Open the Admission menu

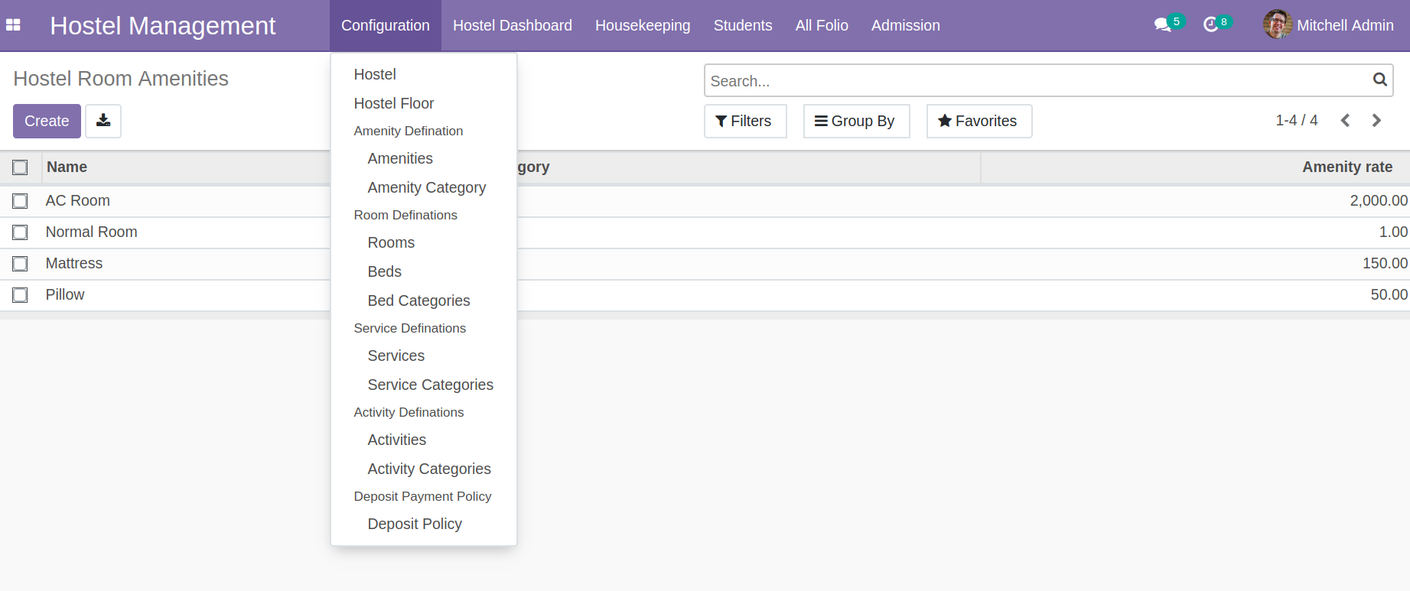(x=906, y=25)
